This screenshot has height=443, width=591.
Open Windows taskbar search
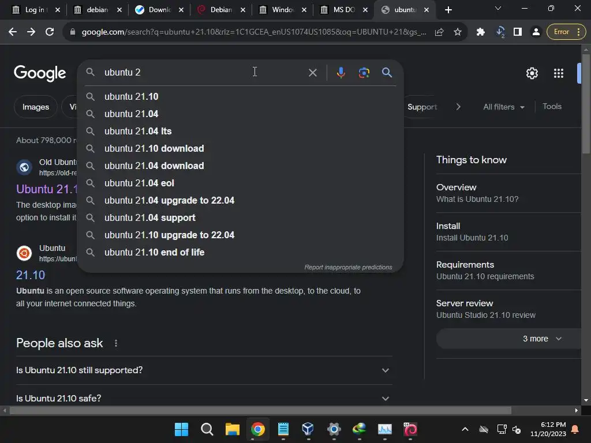207,429
